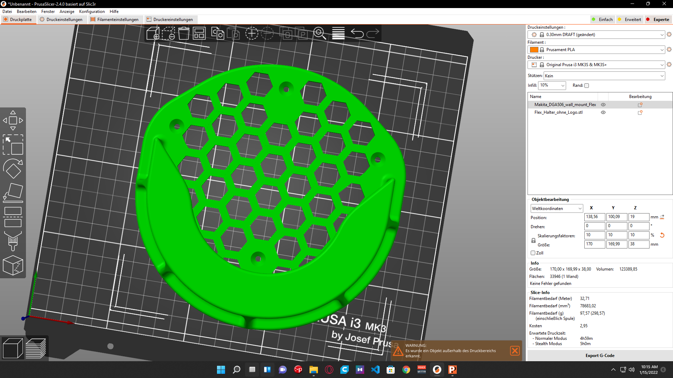Dismiss the warning notification

515,351
